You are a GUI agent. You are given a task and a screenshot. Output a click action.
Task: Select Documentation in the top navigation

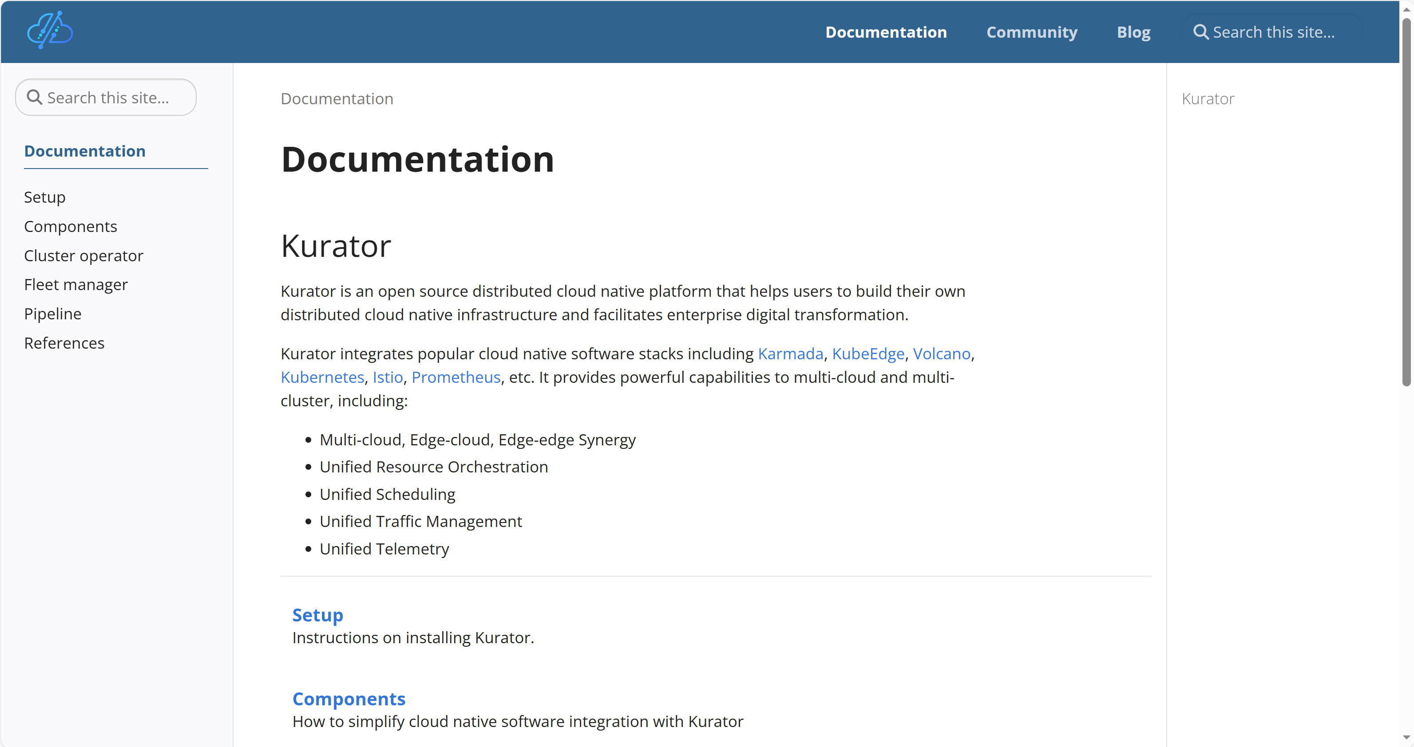pos(885,32)
